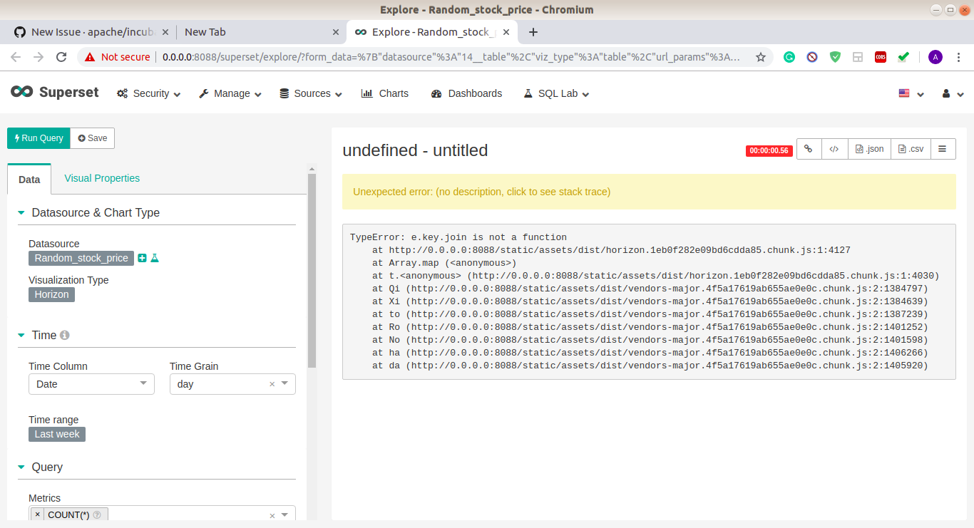Open the chart options hamburger menu

(x=943, y=149)
